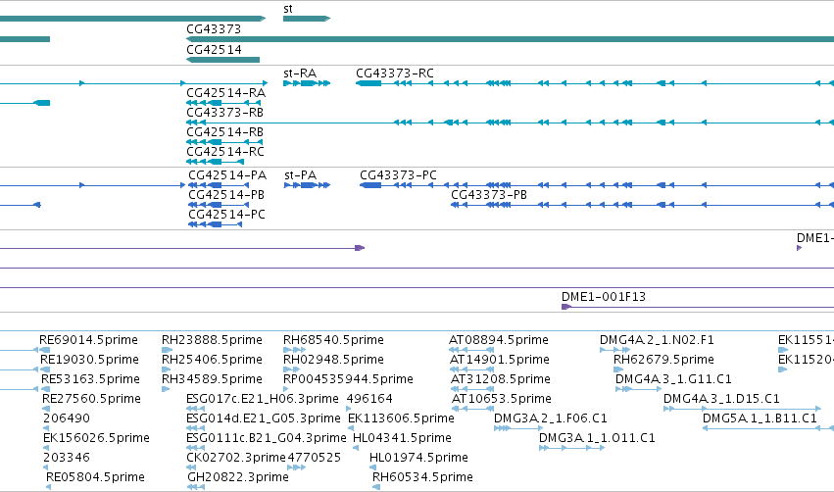
Task: Select the DMG4A.3_1.D15.C1 label
Action: coord(721,399)
